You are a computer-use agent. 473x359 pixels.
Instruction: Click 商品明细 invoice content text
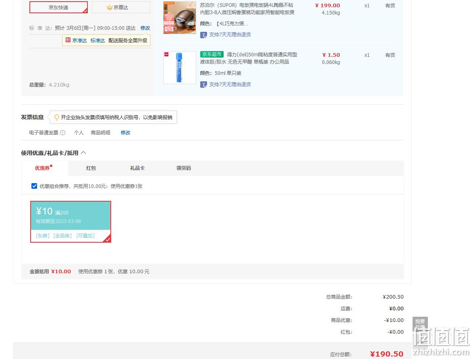pos(100,133)
